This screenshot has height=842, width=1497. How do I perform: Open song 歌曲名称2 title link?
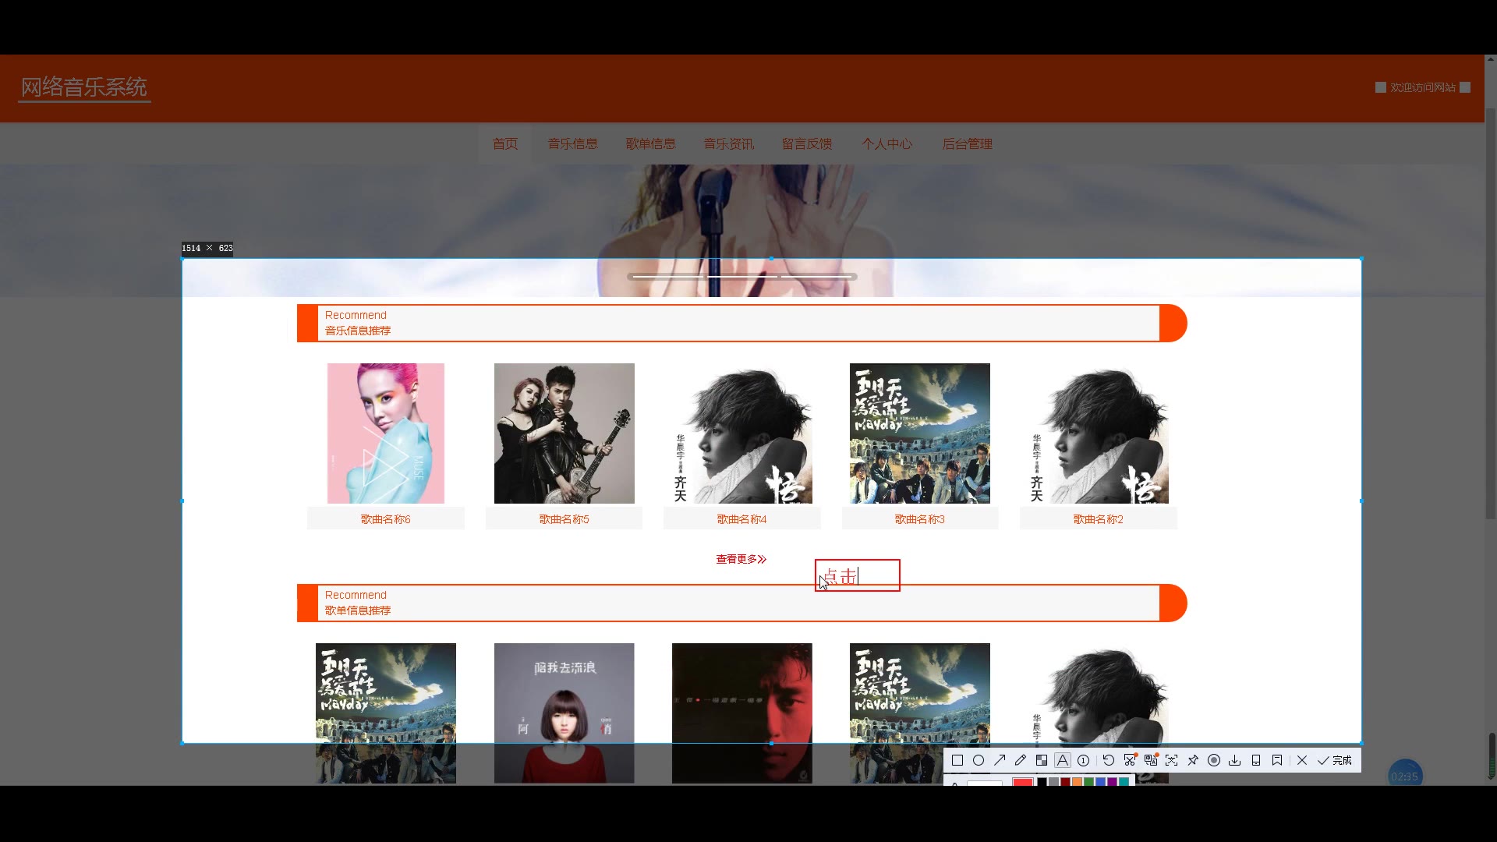point(1098,519)
